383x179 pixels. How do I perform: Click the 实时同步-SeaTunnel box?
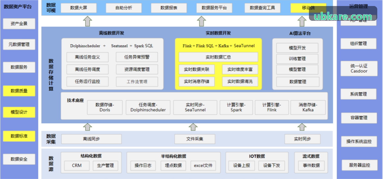pyautogui.click(x=195, y=107)
